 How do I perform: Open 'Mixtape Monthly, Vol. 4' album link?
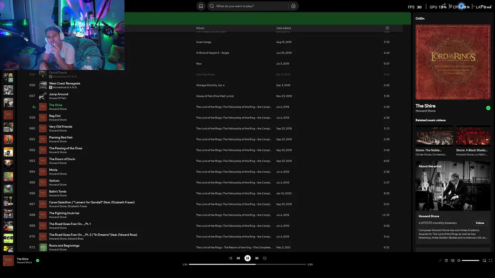click(210, 85)
